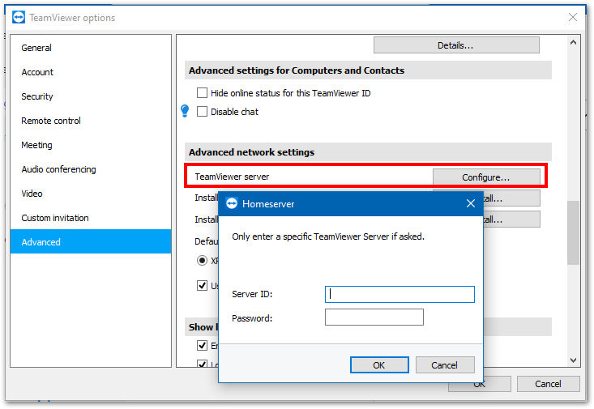Click 'Advanced settings for Computers and Contacts' heading

coord(297,70)
